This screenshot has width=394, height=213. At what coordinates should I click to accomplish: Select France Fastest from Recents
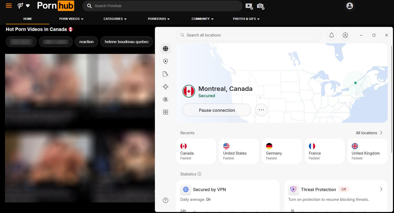tap(325, 151)
